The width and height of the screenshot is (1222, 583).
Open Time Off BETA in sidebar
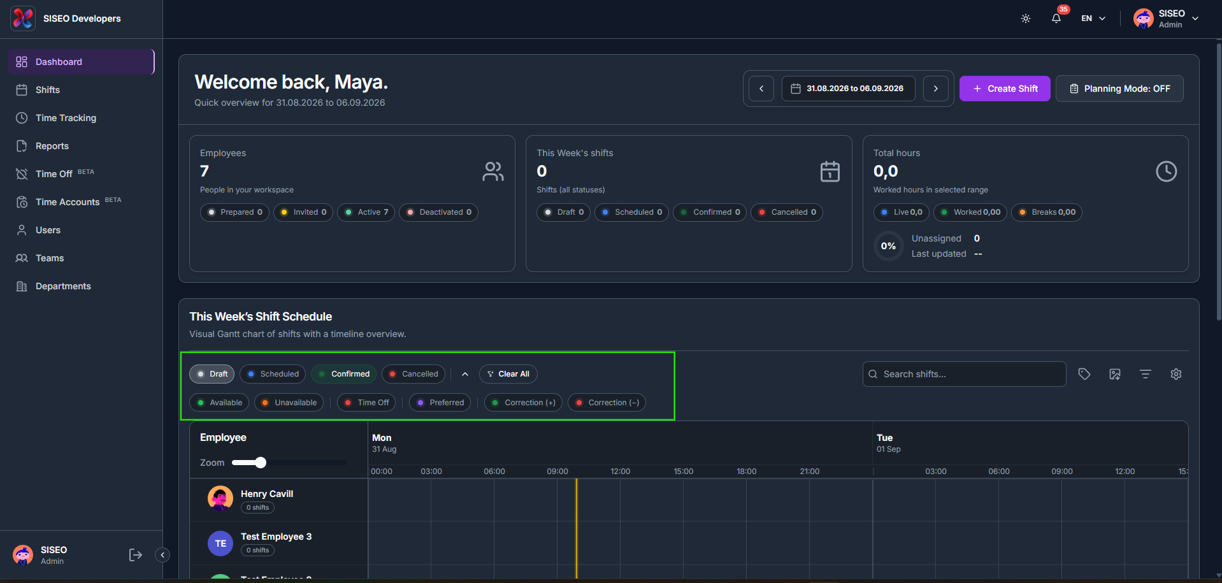[x=81, y=174]
